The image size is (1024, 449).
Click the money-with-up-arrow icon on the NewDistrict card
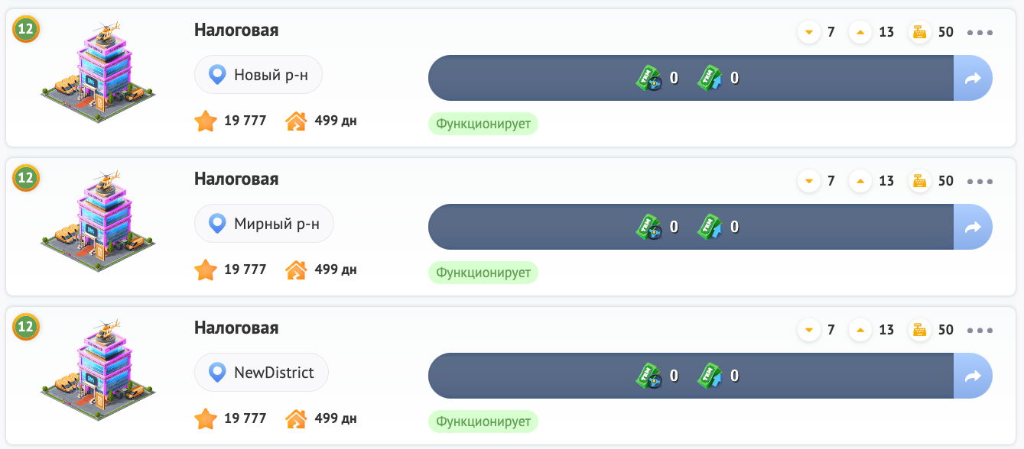point(710,376)
